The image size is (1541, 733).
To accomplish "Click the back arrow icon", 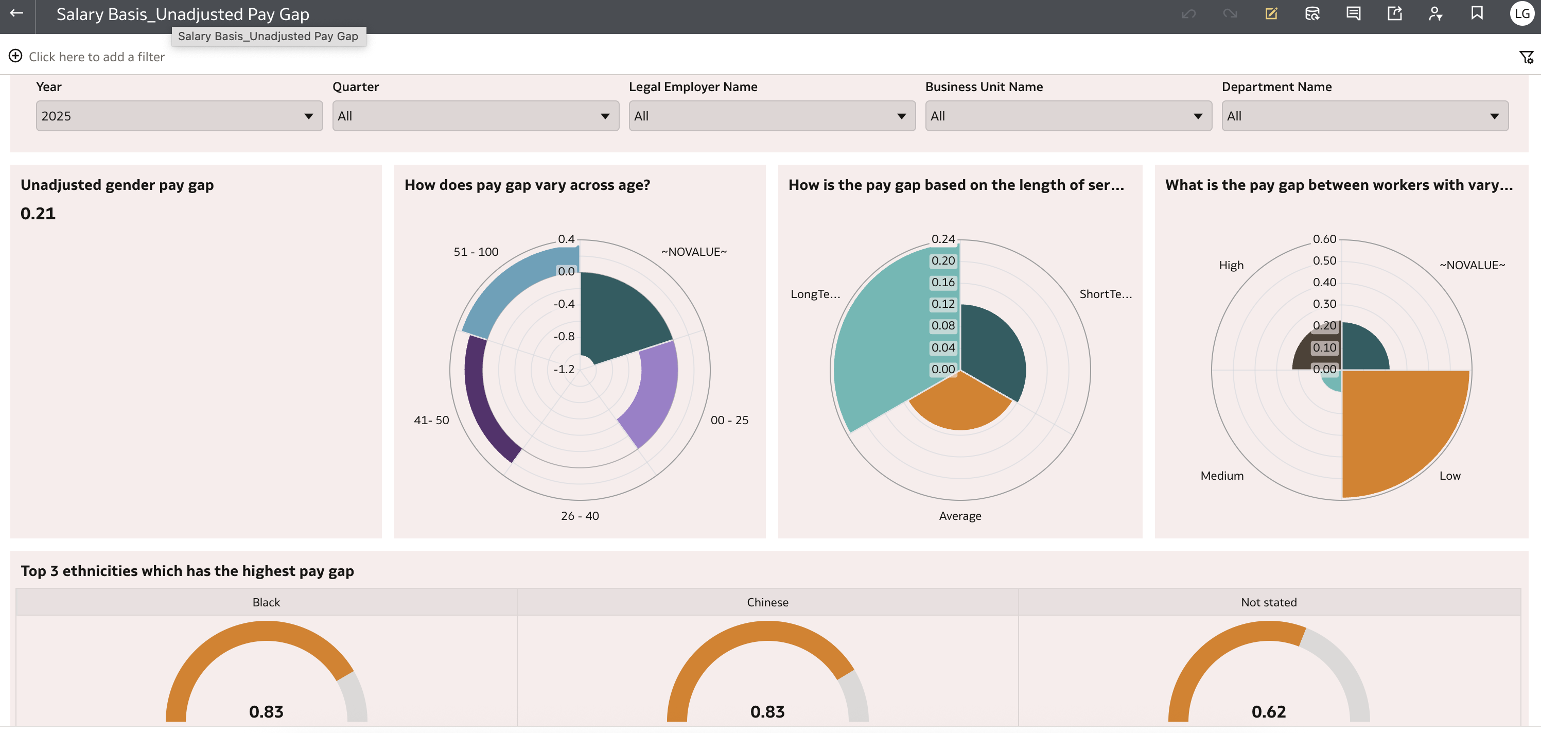I will [x=16, y=13].
